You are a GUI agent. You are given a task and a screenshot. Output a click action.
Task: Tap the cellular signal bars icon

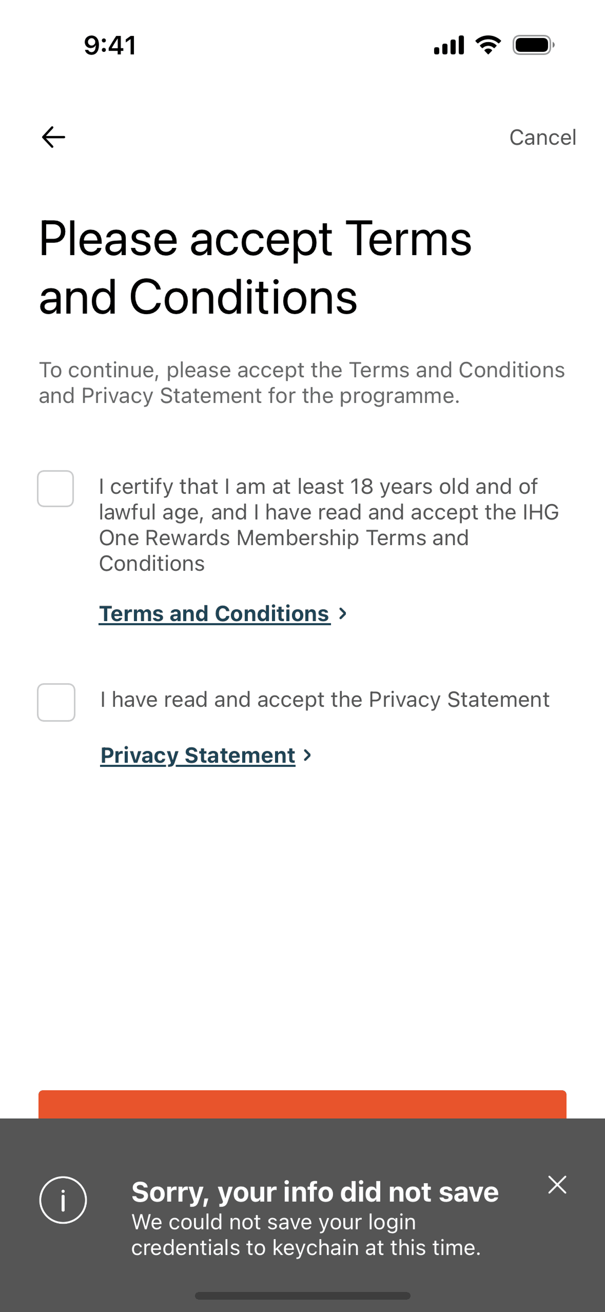(449, 45)
